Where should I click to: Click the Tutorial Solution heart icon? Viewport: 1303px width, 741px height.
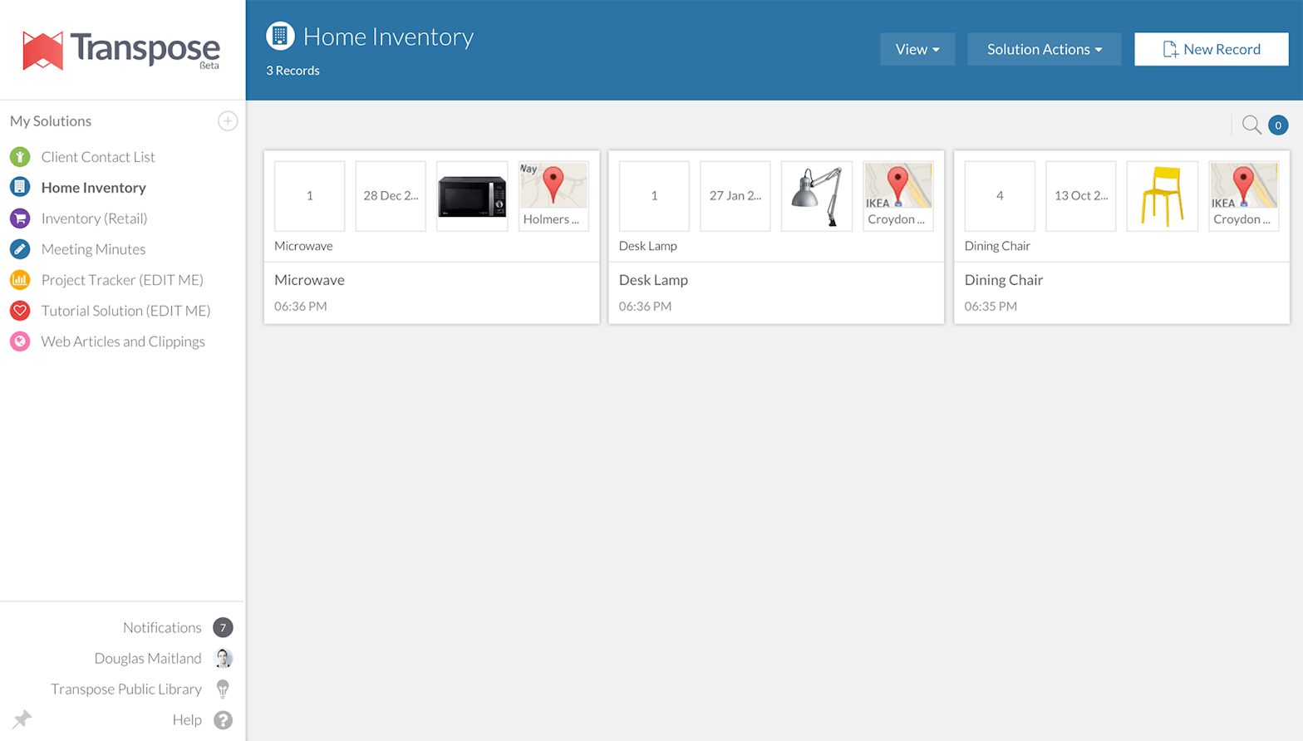[x=20, y=311]
